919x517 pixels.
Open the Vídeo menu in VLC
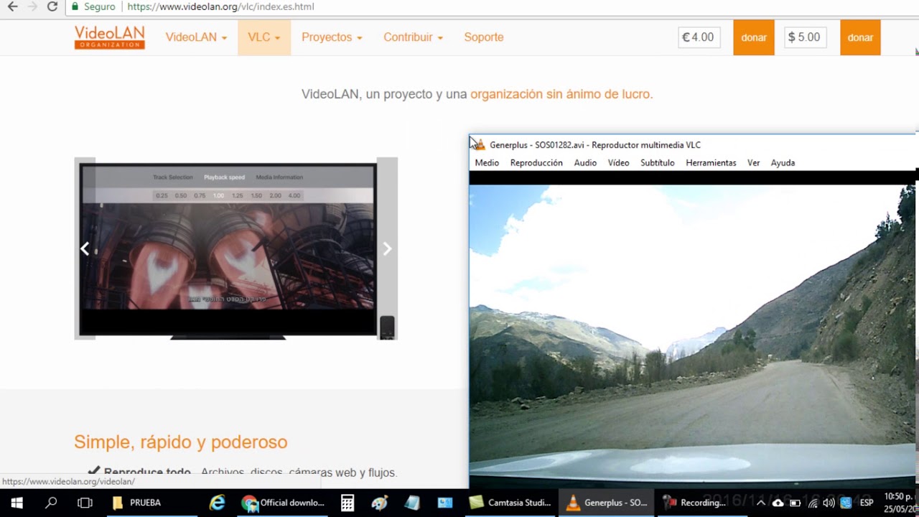[x=618, y=163]
